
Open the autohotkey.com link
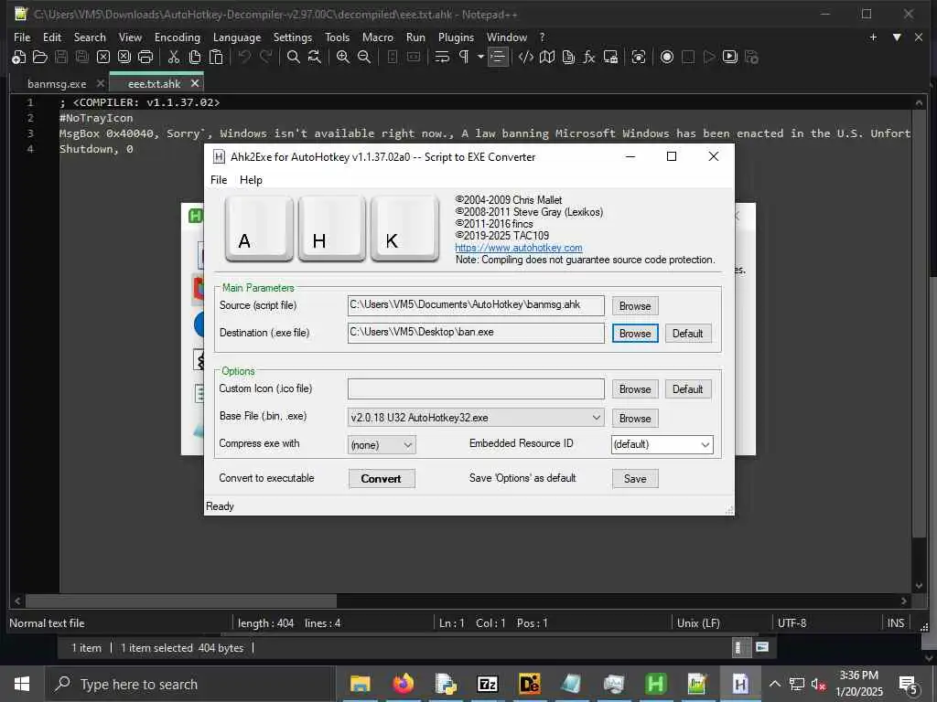pyautogui.click(x=519, y=248)
